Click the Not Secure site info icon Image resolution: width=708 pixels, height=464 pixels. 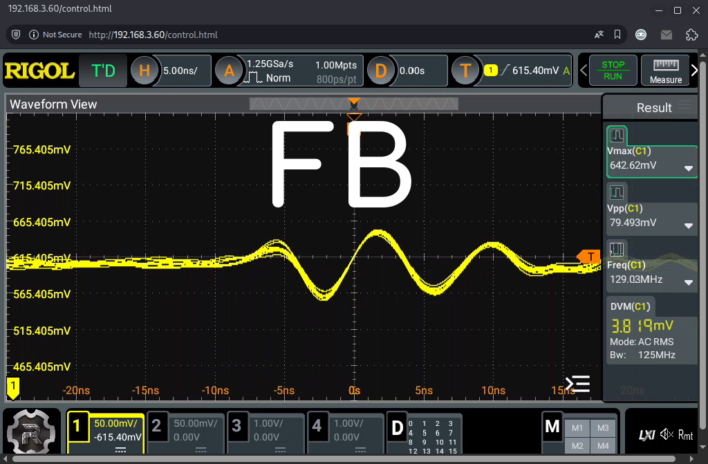(x=34, y=35)
